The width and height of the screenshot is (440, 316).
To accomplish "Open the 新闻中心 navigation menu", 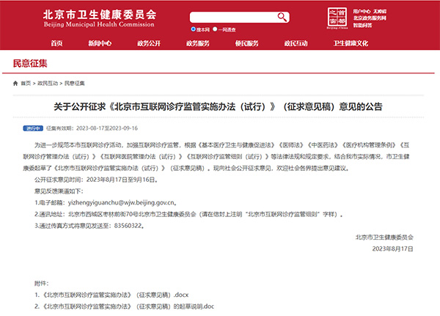I will tap(100, 43).
